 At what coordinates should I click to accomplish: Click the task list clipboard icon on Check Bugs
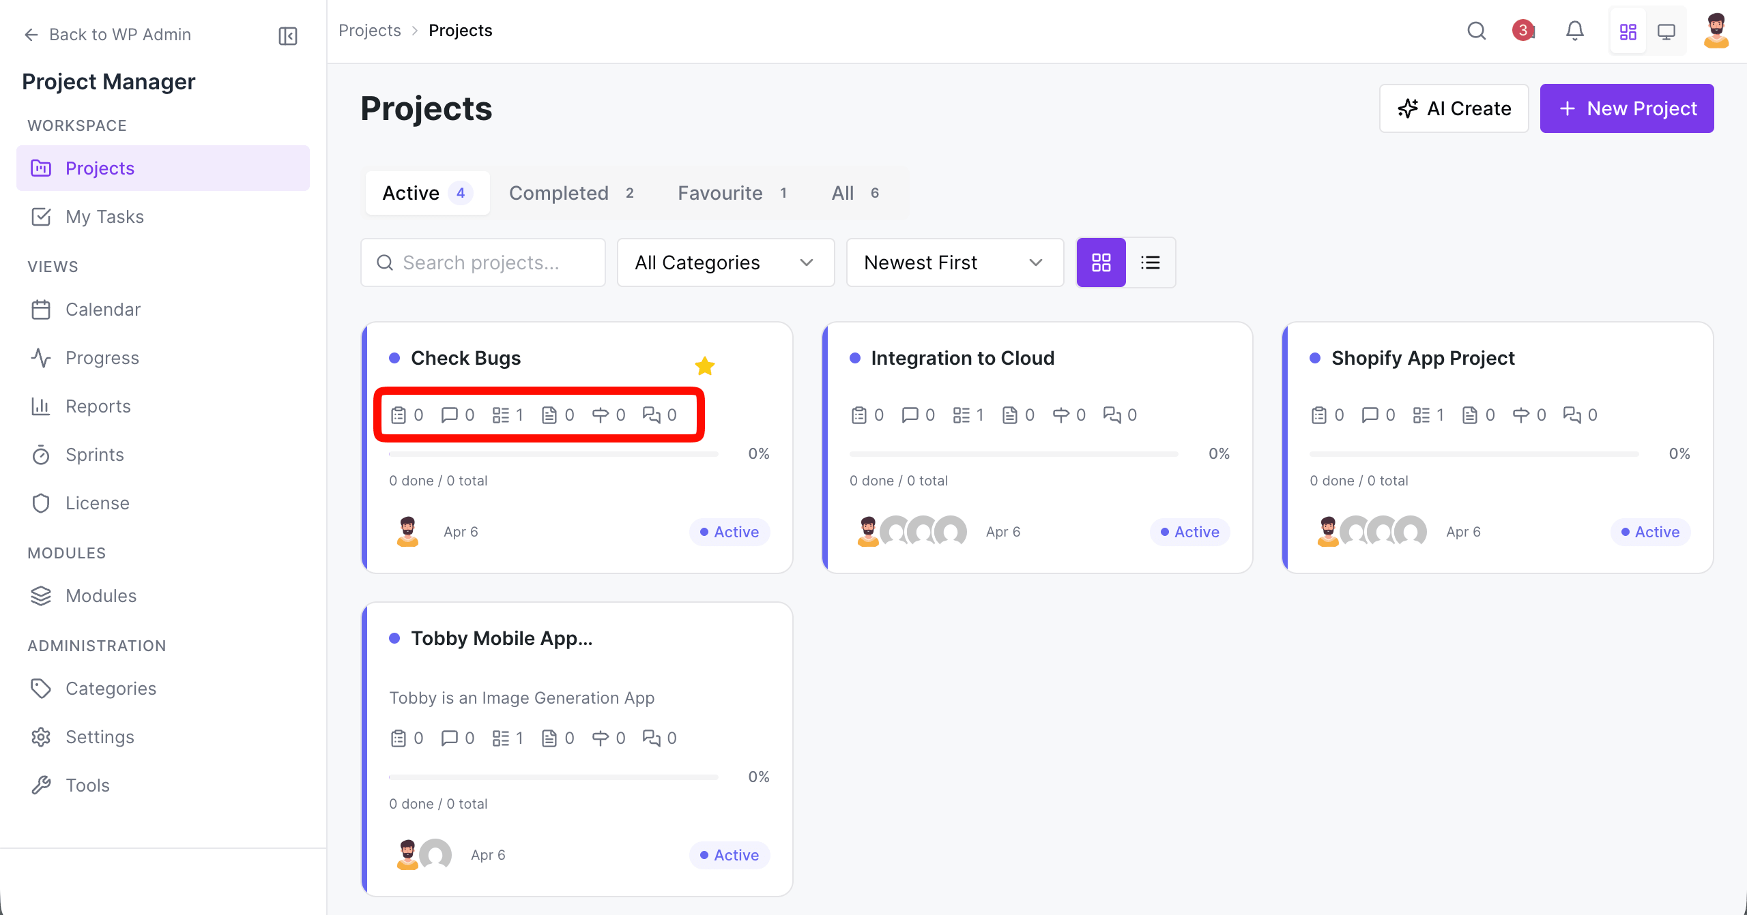[x=399, y=414]
